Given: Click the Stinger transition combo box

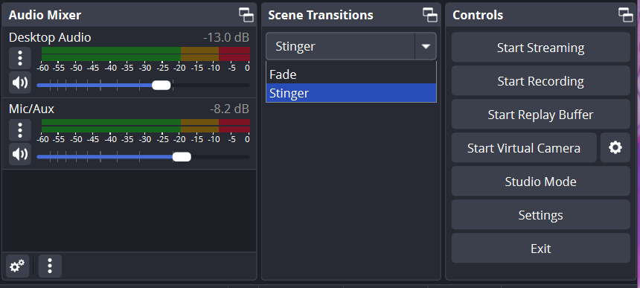Looking at the screenshot, I should [x=351, y=46].
